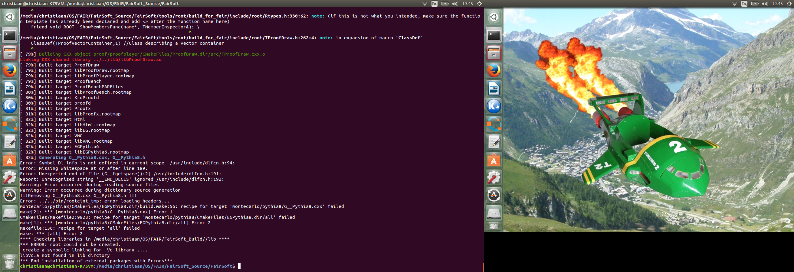
Task: Open the battery indicator menu on the right panel
Action: [755, 4]
